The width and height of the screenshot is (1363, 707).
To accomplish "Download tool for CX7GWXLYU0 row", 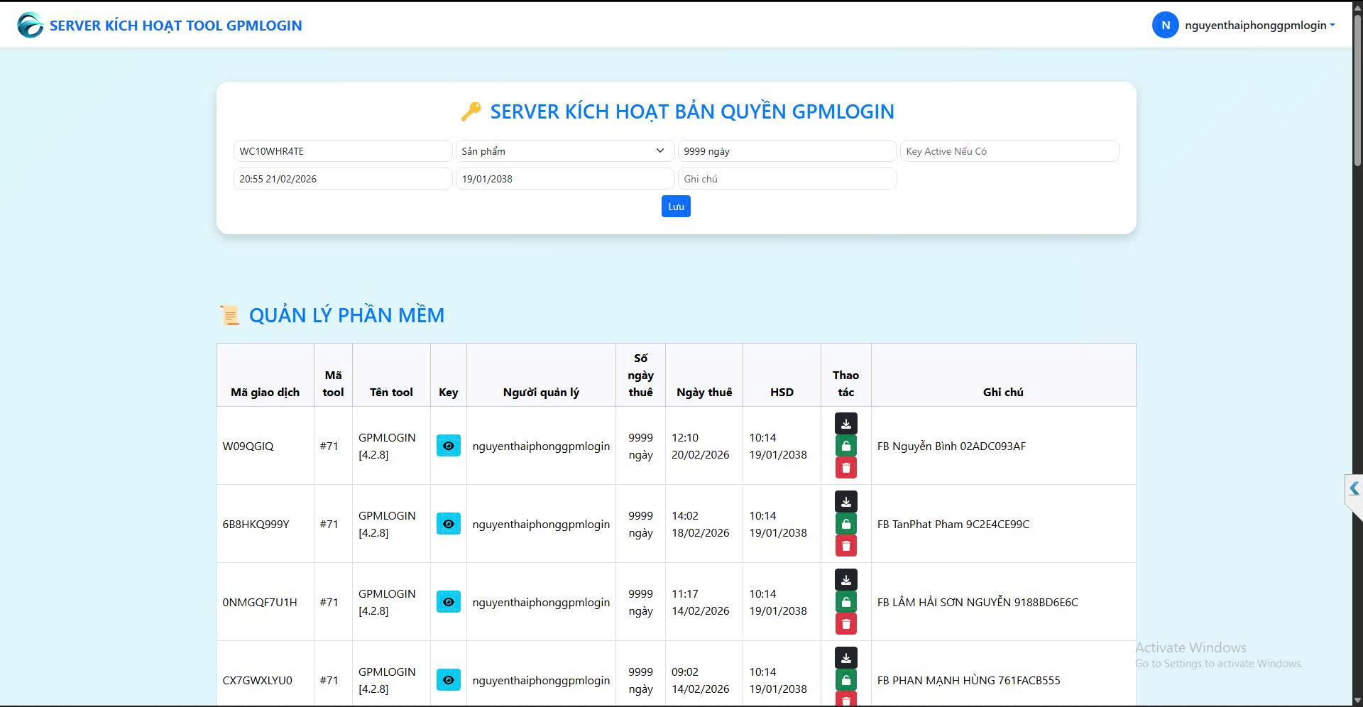I will [x=845, y=658].
